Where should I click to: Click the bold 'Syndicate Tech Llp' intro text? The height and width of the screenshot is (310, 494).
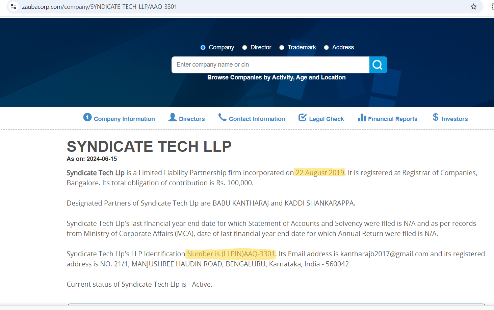[96, 173]
